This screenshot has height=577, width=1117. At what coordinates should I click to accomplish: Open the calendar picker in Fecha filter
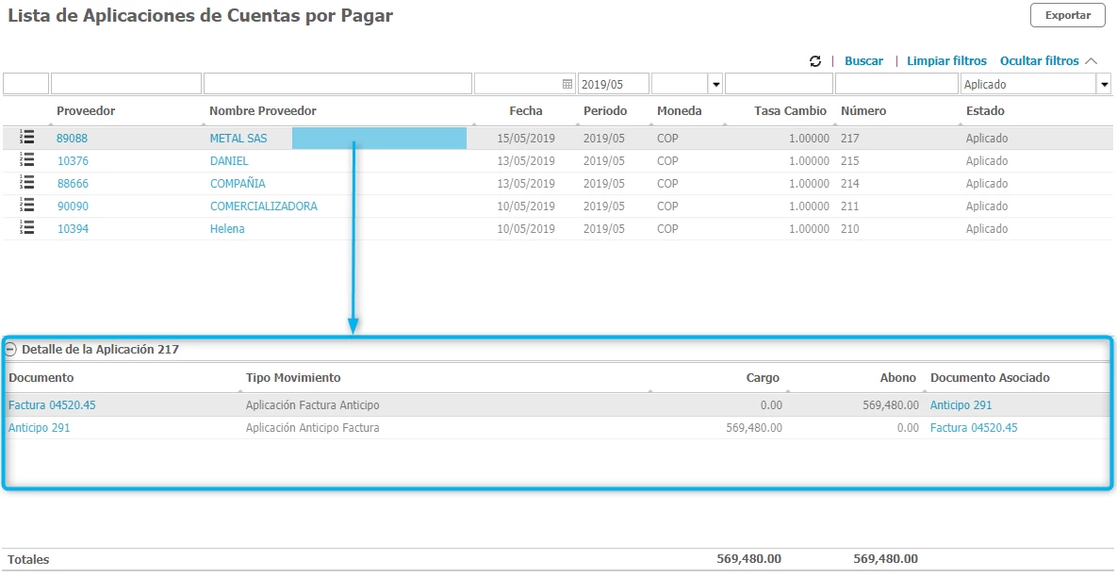click(567, 84)
